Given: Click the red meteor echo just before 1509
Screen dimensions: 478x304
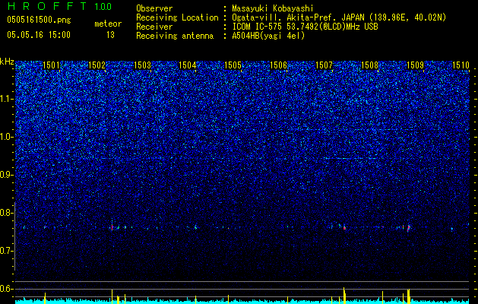Looking at the screenshot, I should [409, 228].
